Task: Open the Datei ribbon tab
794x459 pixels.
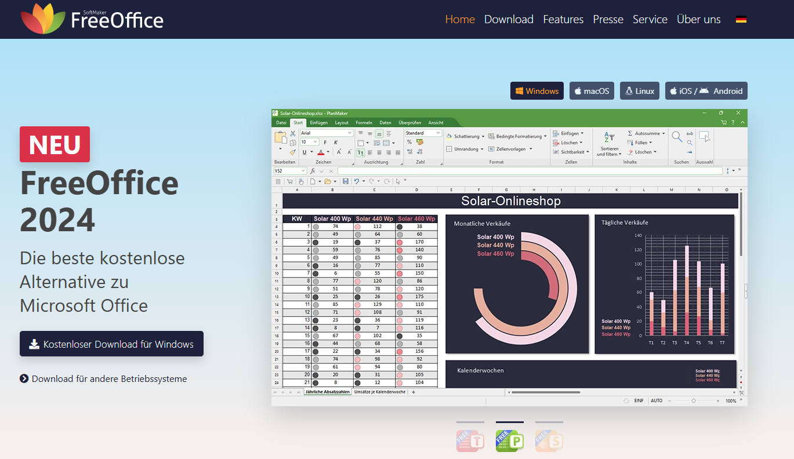Action: [281, 122]
